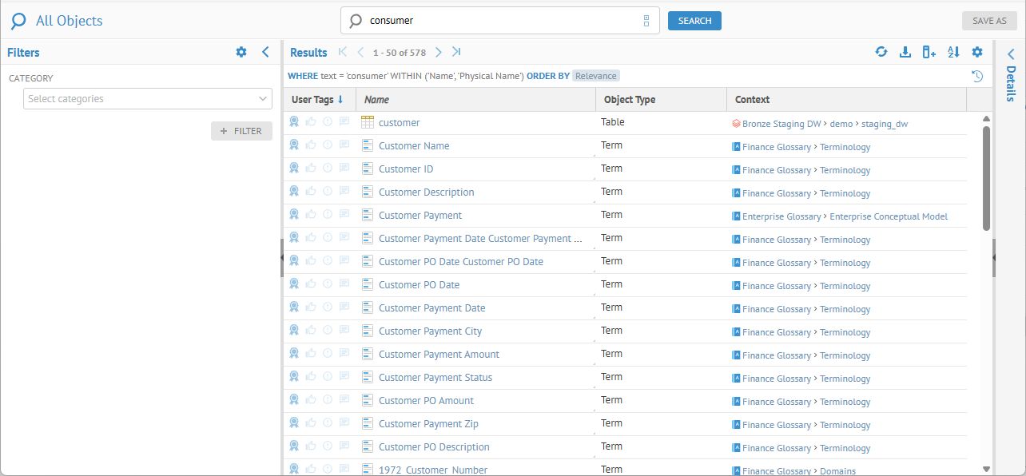The height and width of the screenshot is (476, 1026).
Task: Toggle thumbs-up endorsement on Customer Name row
Action: (x=311, y=145)
